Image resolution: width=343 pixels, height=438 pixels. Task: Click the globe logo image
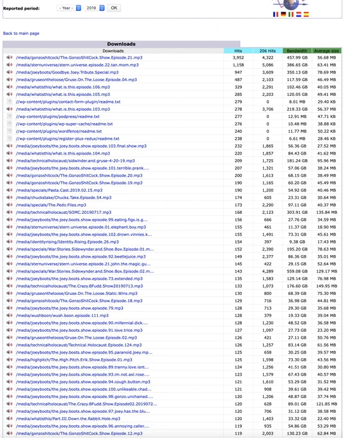point(290,5)
